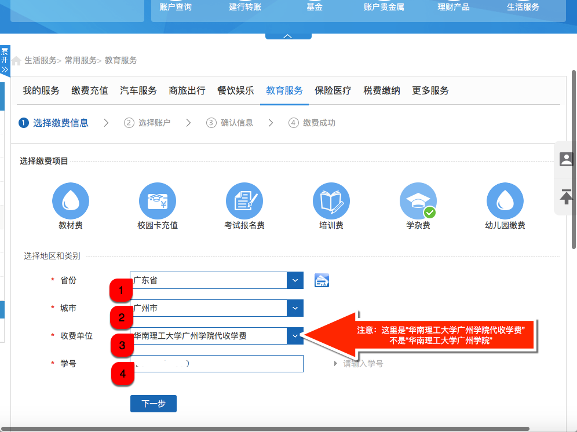Open the 城市 city dropdown
The image size is (577, 432).
[295, 308]
